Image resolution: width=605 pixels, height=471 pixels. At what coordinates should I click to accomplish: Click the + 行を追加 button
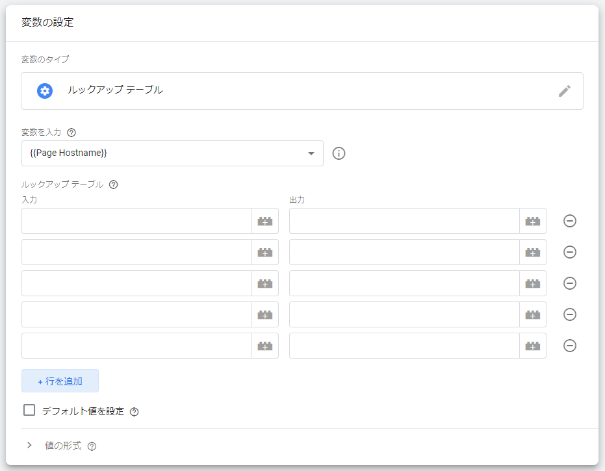tap(60, 381)
